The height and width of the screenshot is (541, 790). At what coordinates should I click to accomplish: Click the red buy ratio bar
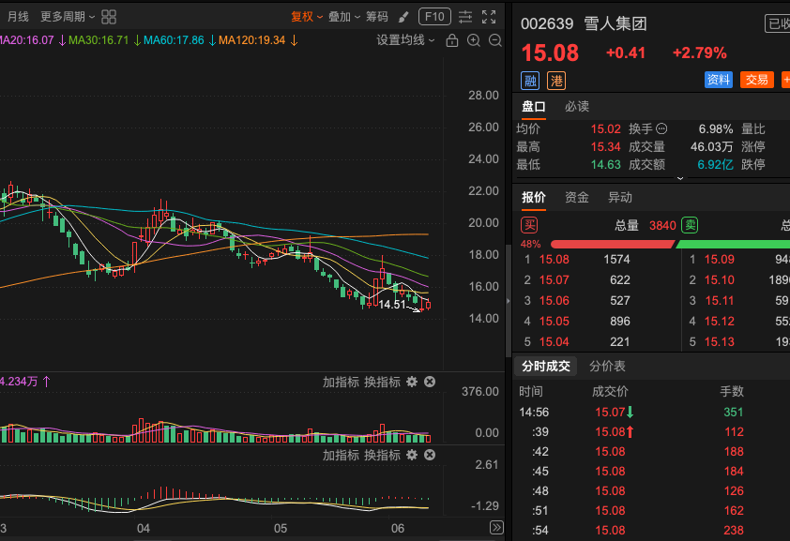pos(612,244)
